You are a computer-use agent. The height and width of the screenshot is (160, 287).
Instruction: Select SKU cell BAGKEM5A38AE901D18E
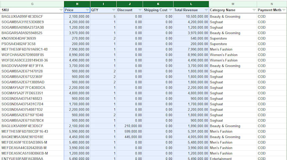pos(32,137)
